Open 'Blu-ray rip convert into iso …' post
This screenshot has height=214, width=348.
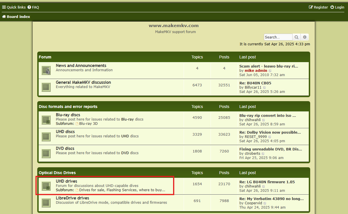coord(268,115)
